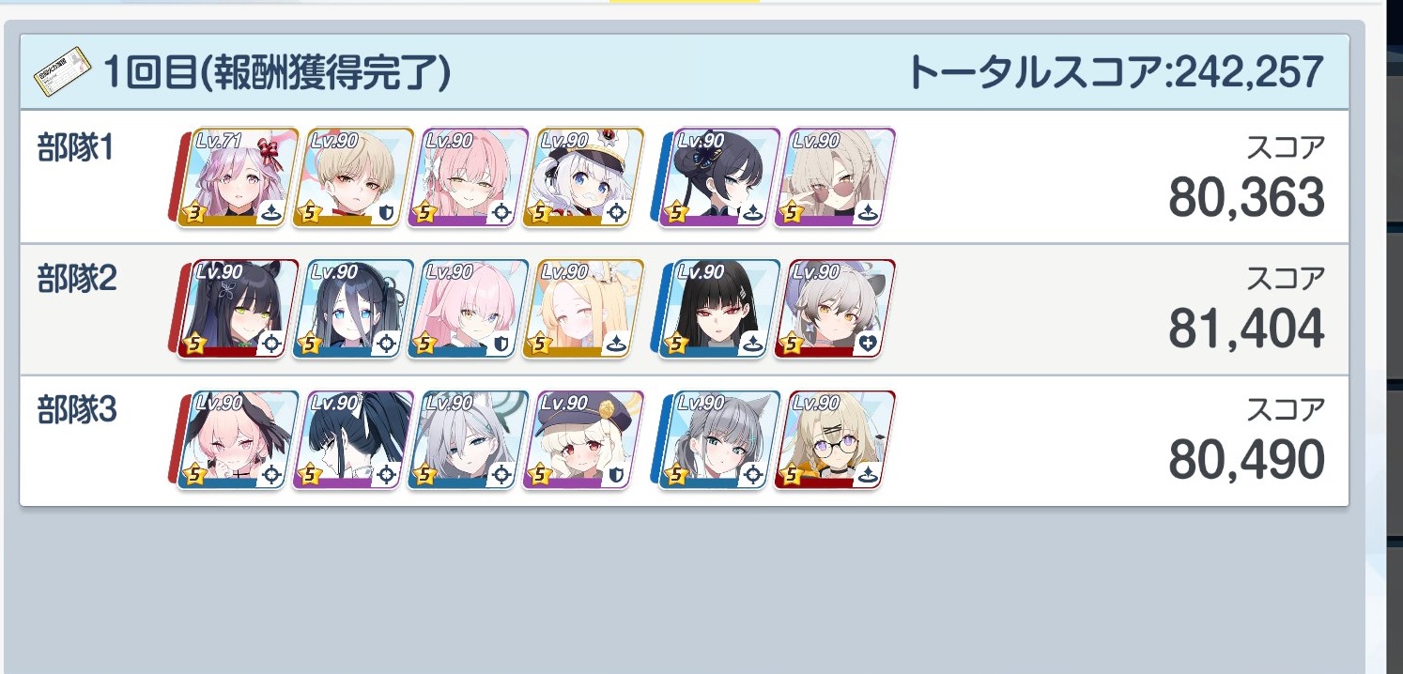This screenshot has width=1403, height=674.
Task: Pick the pink-haired tank student in 部隊2
Action: click(468, 310)
